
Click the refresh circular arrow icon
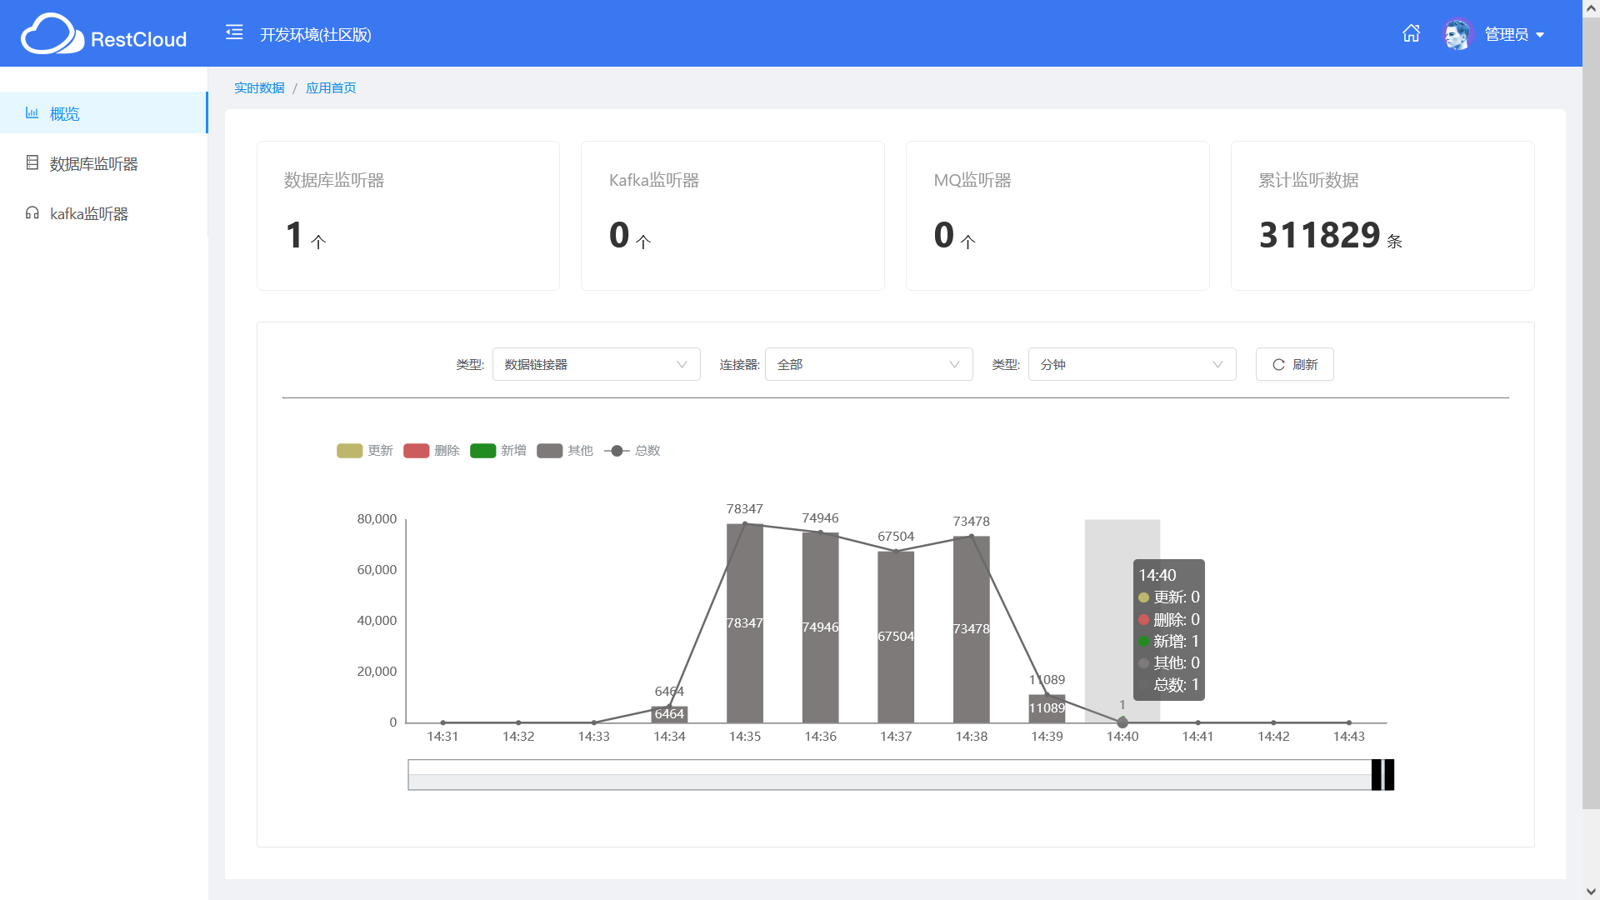(x=1278, y=365)
